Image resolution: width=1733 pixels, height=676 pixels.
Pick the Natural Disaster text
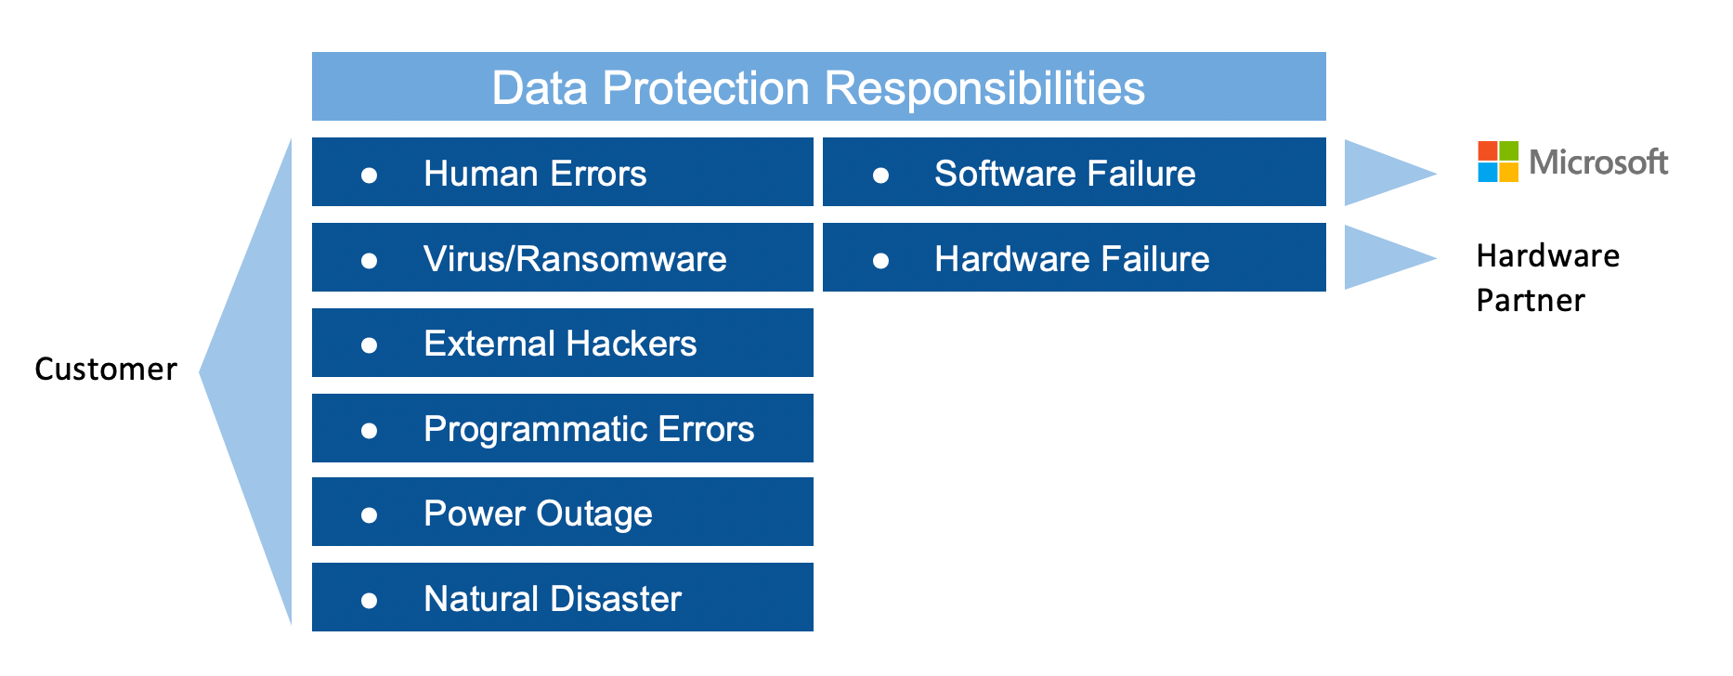click(553, 599)
